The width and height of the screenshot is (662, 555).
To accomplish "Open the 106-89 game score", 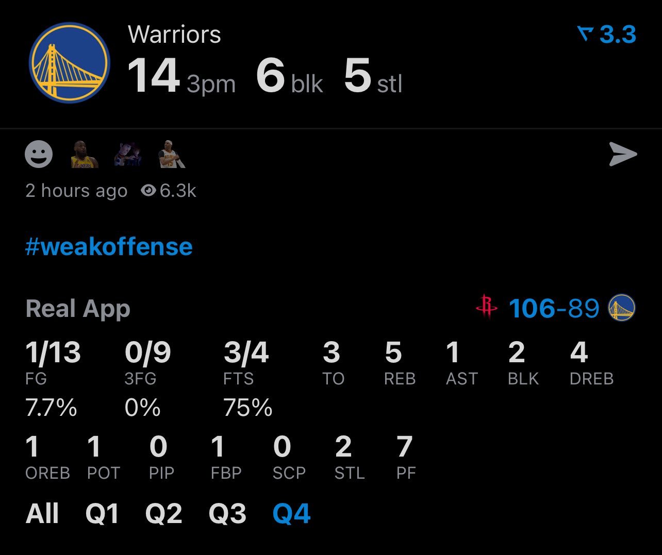I will tap(554, 308).
